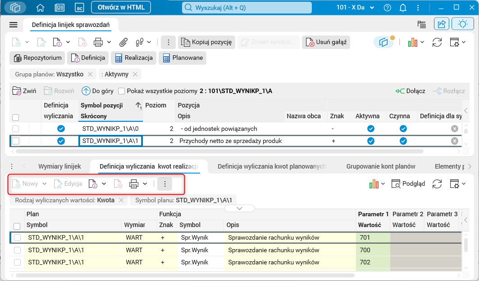Switch to Grupowanie kont planów tab
479x281 pixels.
point(381,166)
